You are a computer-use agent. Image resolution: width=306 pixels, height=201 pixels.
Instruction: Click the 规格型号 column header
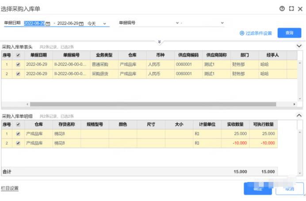tap(95, 125)
